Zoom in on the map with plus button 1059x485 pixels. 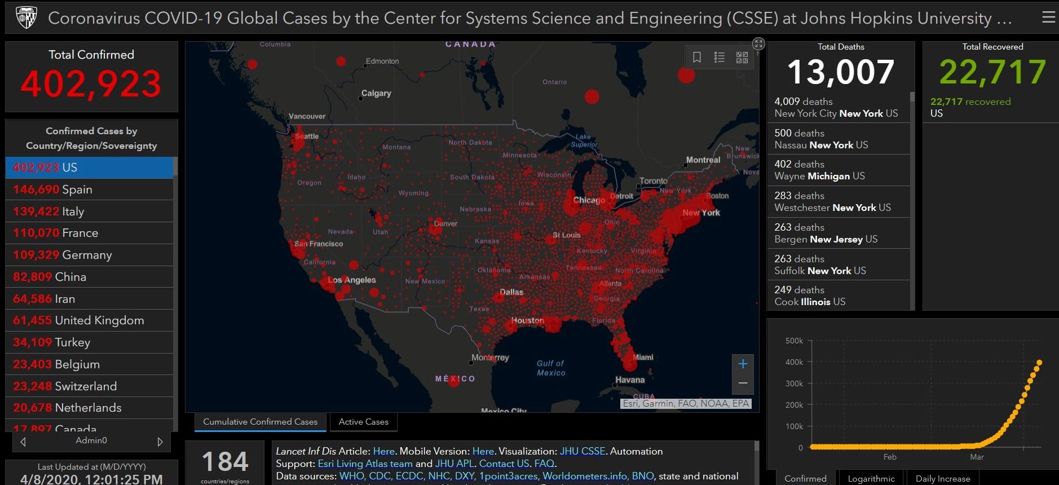[743, 364]
